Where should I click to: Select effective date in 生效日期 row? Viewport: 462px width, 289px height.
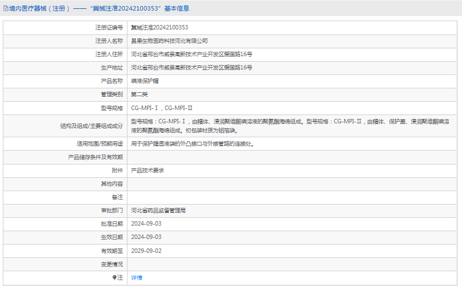pyautogui.click(x=146, y=237)
